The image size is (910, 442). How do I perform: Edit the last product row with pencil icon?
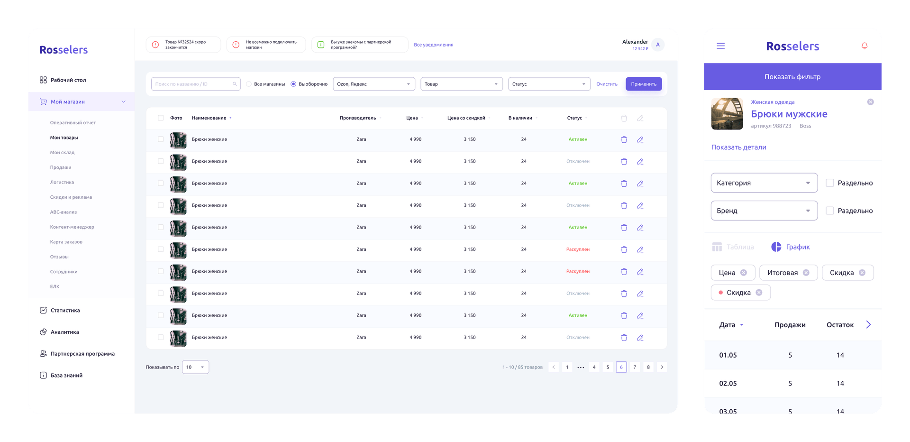[x=640, y=338]
